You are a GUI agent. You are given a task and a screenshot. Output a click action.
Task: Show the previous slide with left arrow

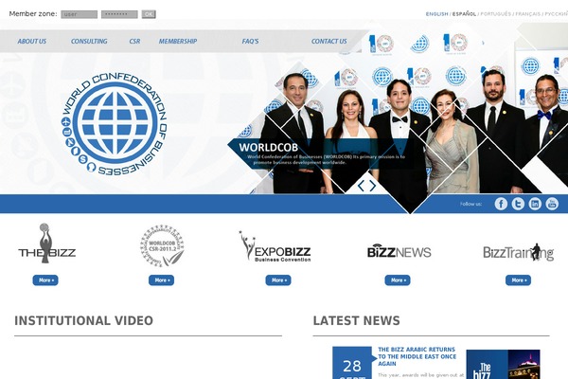362,186
